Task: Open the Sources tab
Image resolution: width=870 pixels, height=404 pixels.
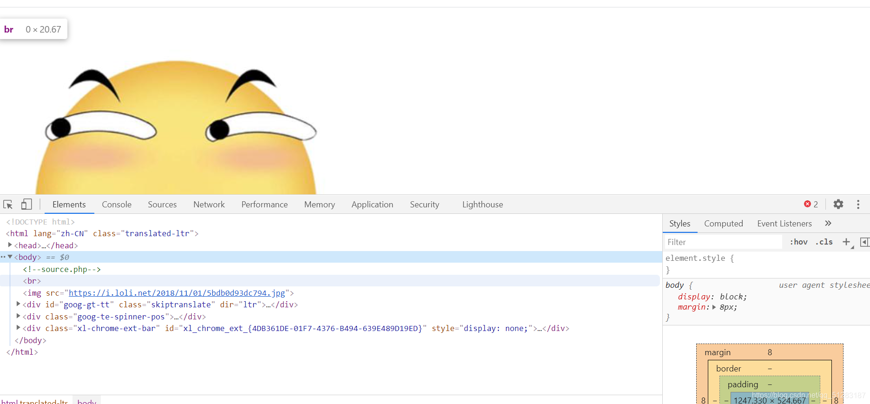Action: pyautogui.click(x=162, y=205)
